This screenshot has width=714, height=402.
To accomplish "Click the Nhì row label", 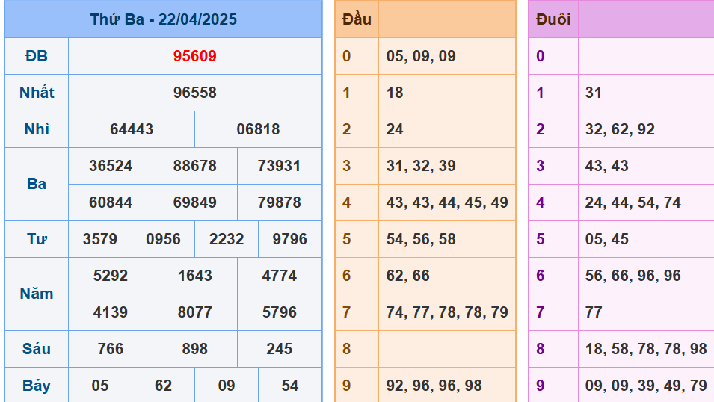I will [37, 129].
